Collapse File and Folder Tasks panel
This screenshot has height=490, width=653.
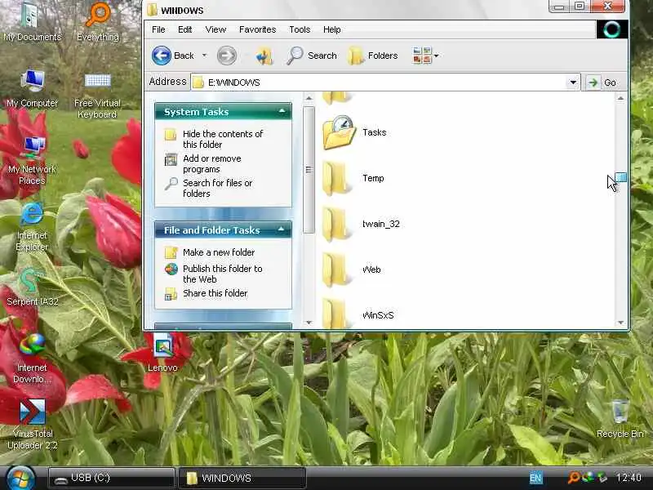click(x=281, y=229)
